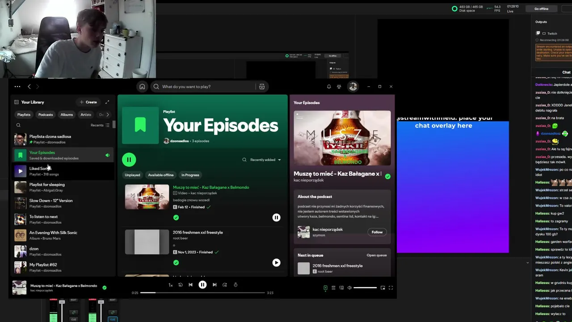Adjust the Spotify volume slider
The width and height of the screenshot is (572, 322).
[x=365, y=288]
